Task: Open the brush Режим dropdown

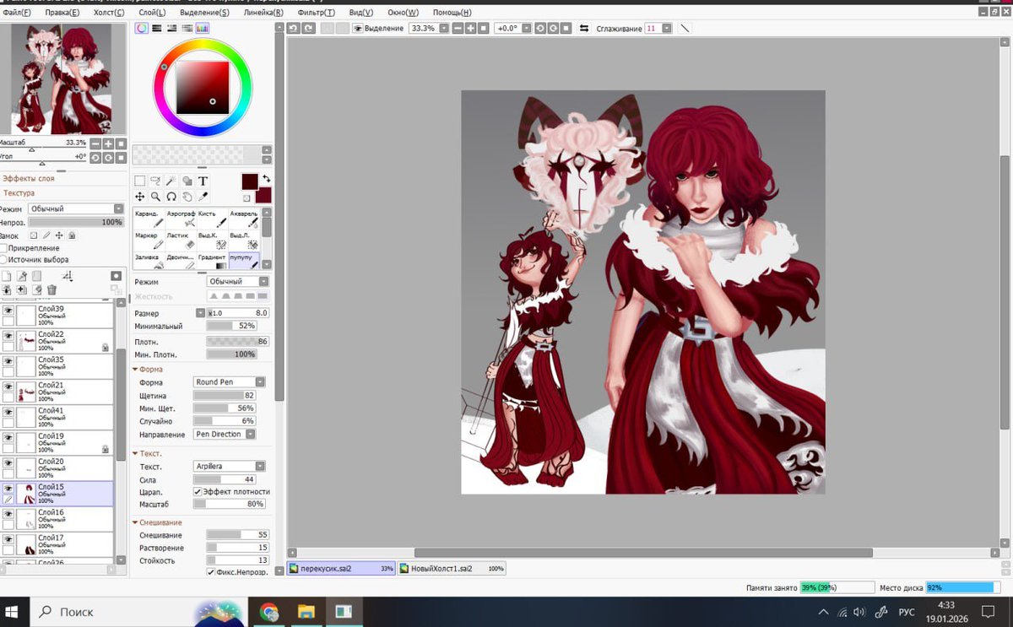Action: coord(238,281)
